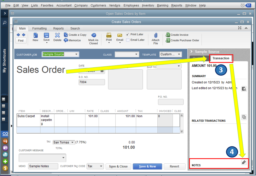
Task: Open the Banking menu
Action: point(163,5)
